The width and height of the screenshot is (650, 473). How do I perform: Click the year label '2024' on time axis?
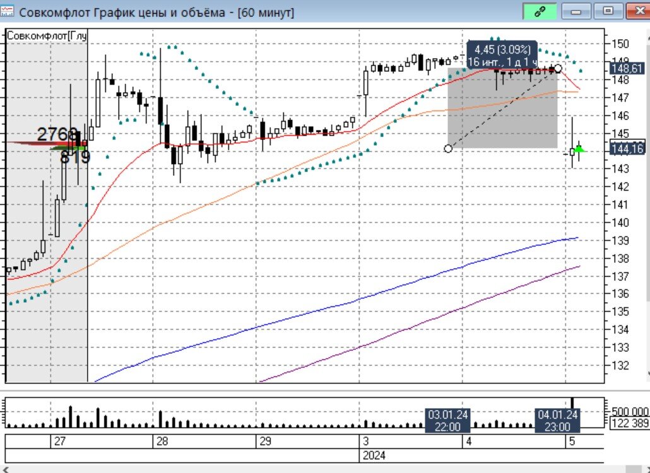(x=374, y=455)
